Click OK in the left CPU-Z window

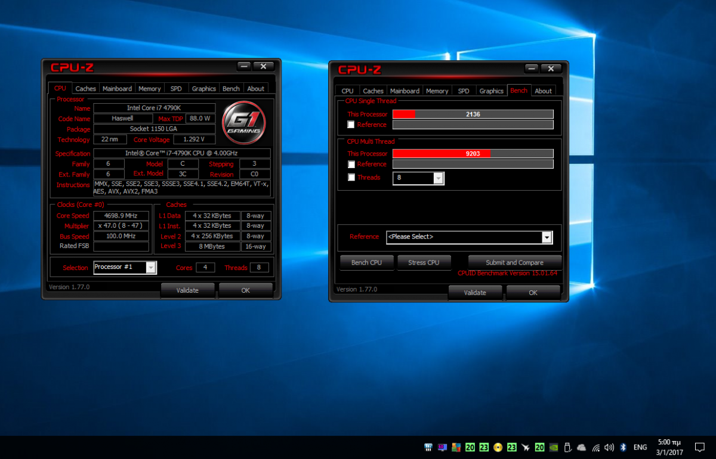(245, 290)
